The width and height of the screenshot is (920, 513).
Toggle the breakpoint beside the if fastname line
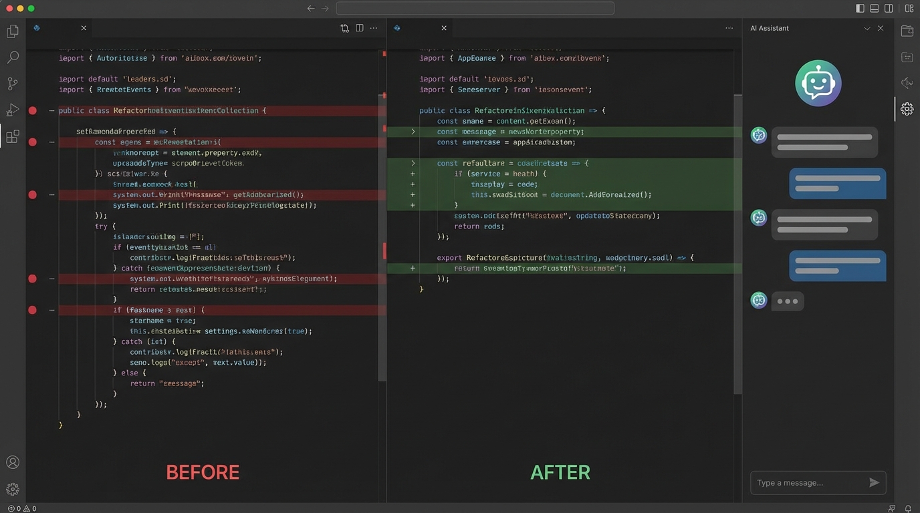(32, 310)
